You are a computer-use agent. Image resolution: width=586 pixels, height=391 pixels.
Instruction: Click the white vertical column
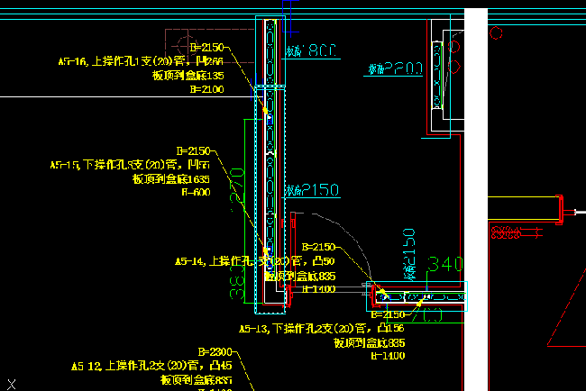(x=476, y=199)
